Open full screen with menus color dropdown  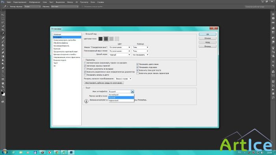pos(119,51)
